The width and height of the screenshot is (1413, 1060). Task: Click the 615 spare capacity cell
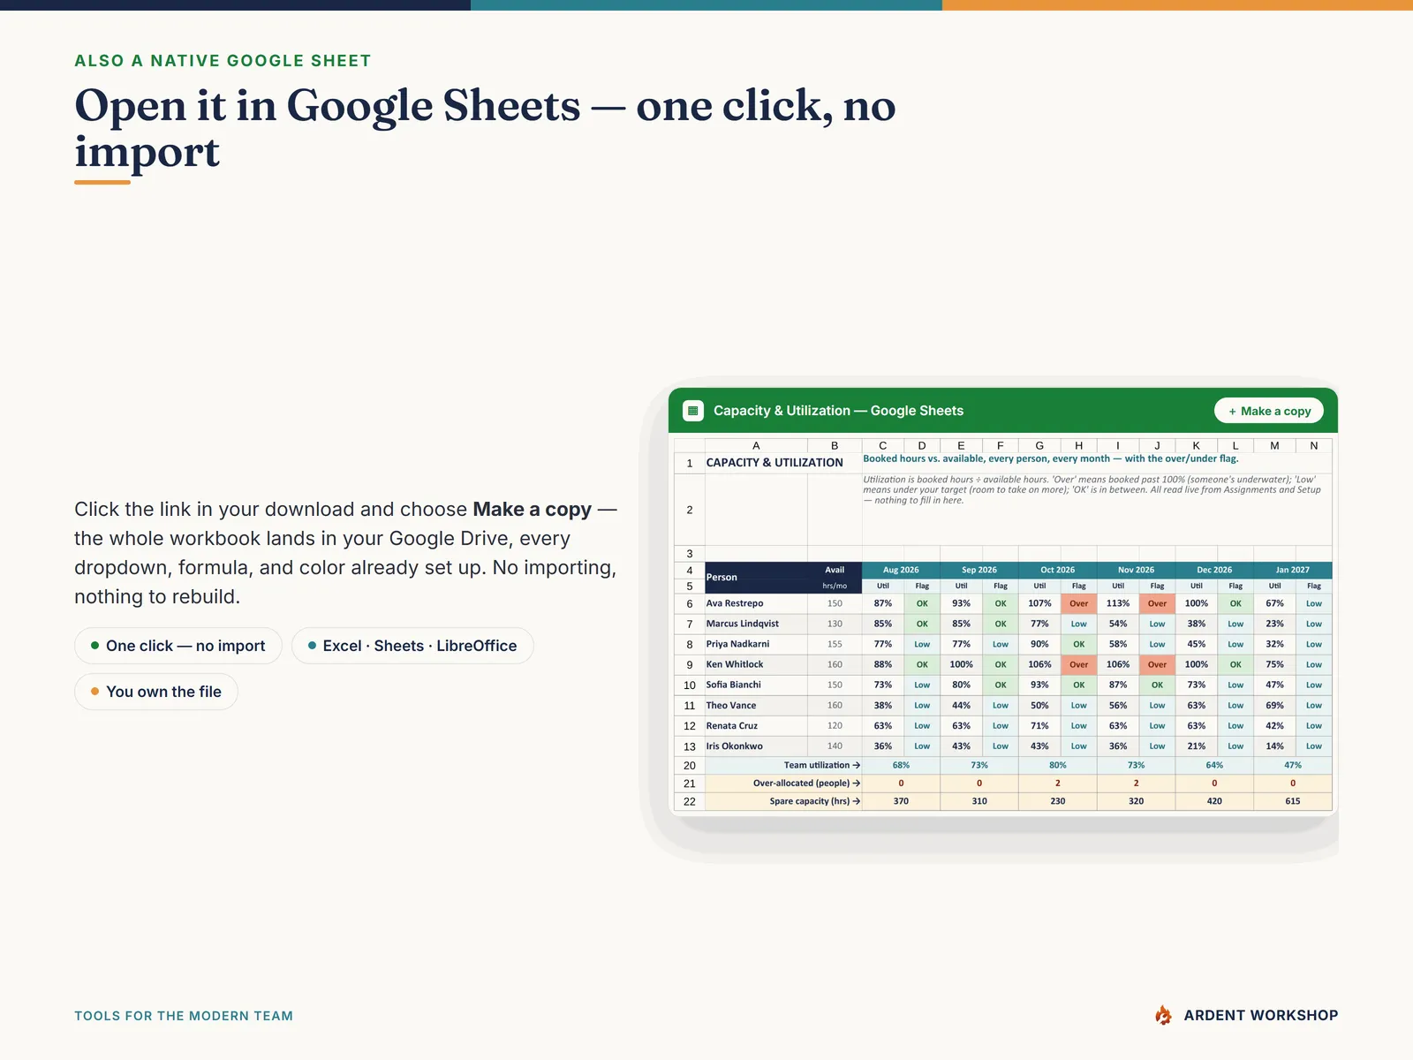click(1293, 801)
